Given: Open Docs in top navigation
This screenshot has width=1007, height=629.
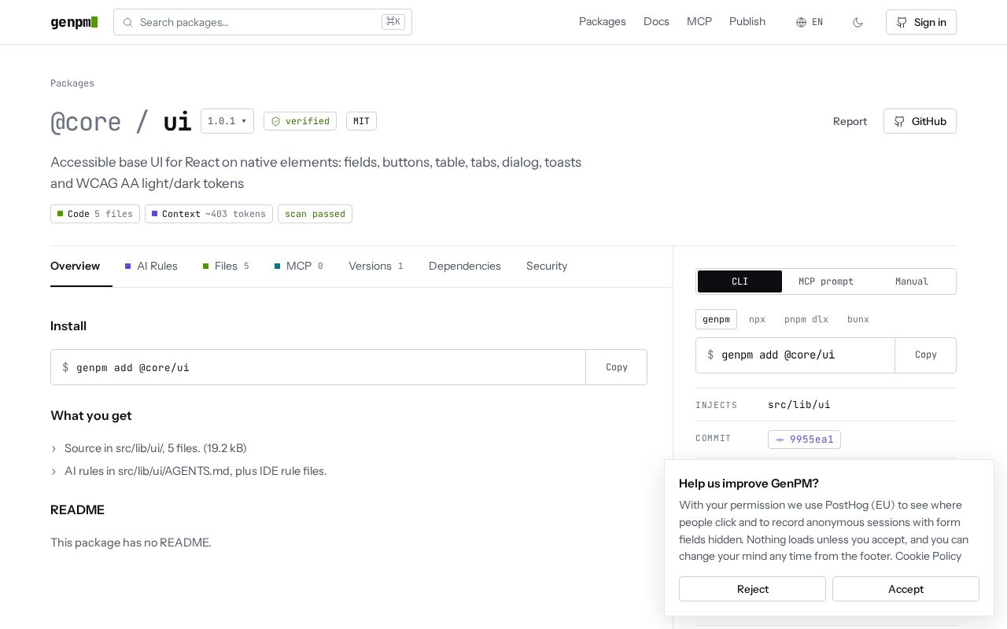Looking at the screenshot, I should [656, 22].
